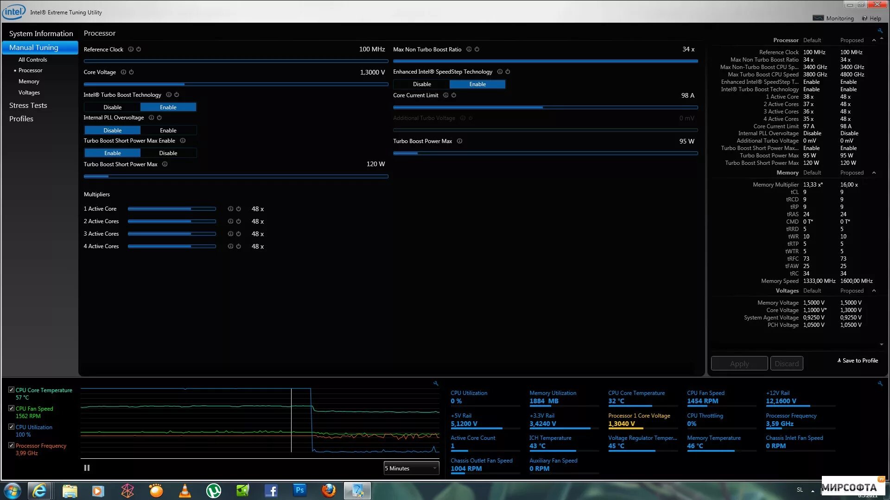Disable Enhanced Intel SpeedStep Technology
The width and height of the screenshot is (890, 500).
pyautogui.click(x=422, y=84)
